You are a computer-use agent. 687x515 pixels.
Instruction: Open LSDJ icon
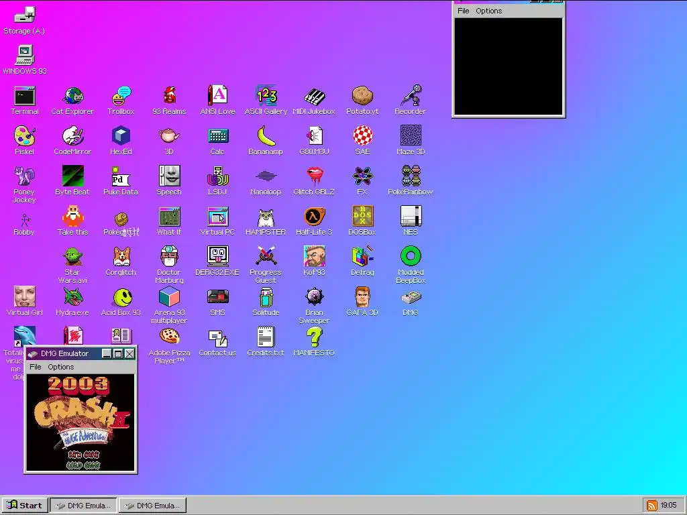[x=217, y=181]
